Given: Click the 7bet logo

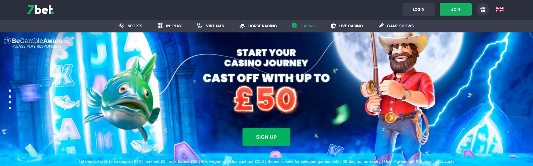Looking at the screenshot, I should pos(41,10).
